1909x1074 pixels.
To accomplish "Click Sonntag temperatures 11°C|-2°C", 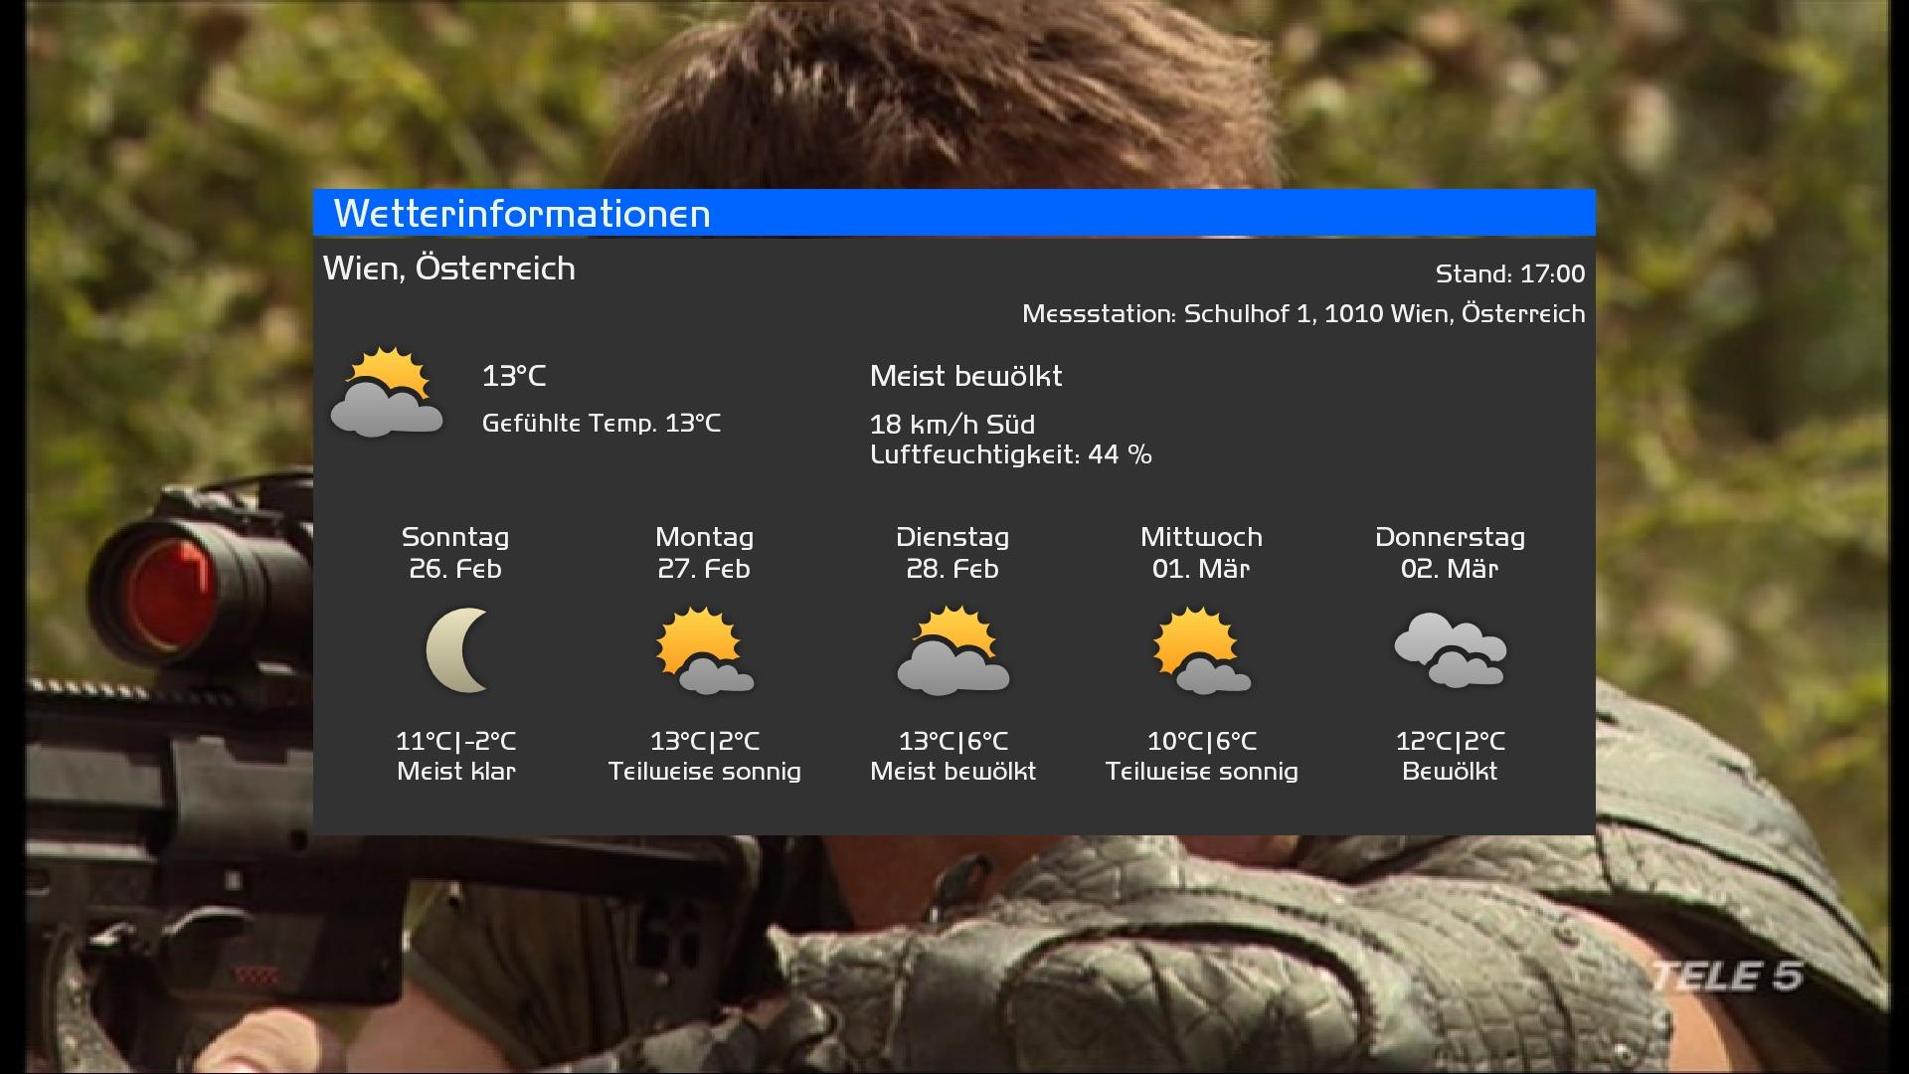I will point(456,742).
